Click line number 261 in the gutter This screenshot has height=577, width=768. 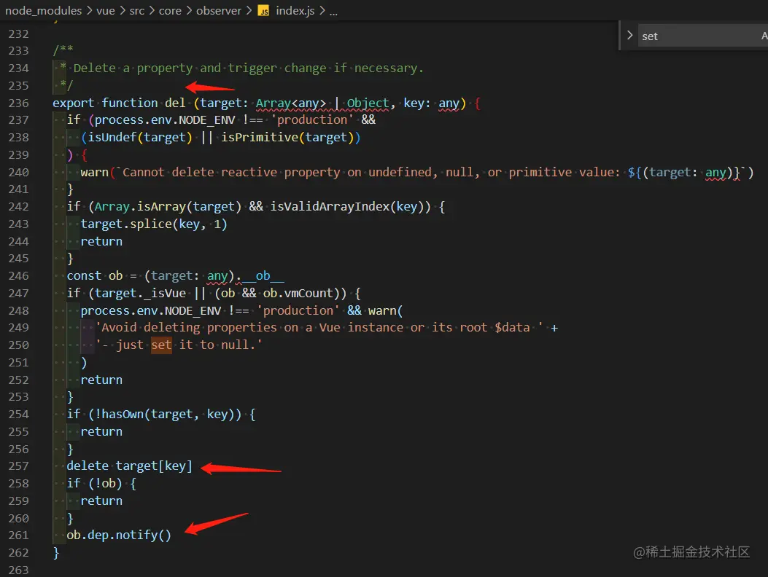19,535
